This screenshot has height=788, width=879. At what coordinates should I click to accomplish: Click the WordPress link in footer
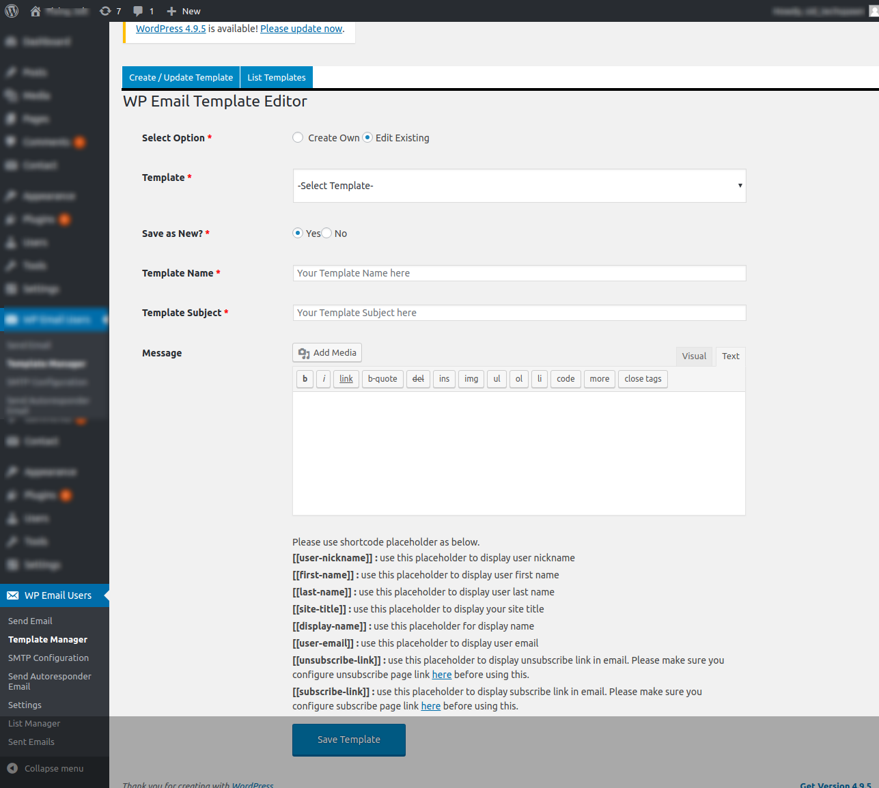[x=253, y=785]
